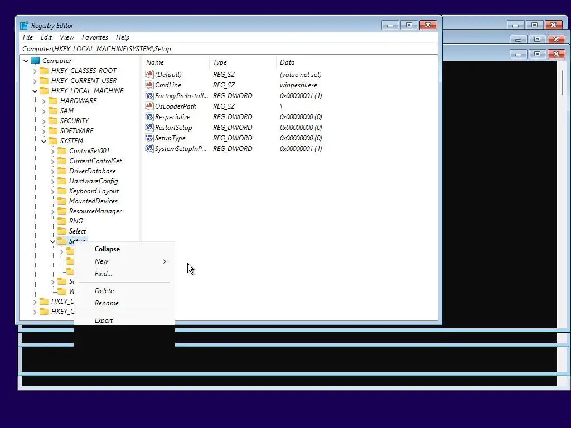The image size is (571, 428).
Task: Collapse the SYSTEM key arrow
Action: [44, 141]
